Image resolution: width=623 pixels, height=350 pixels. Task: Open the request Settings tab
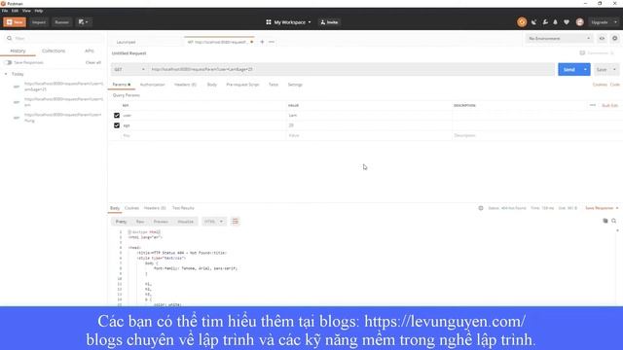click(x=295, y=85)
